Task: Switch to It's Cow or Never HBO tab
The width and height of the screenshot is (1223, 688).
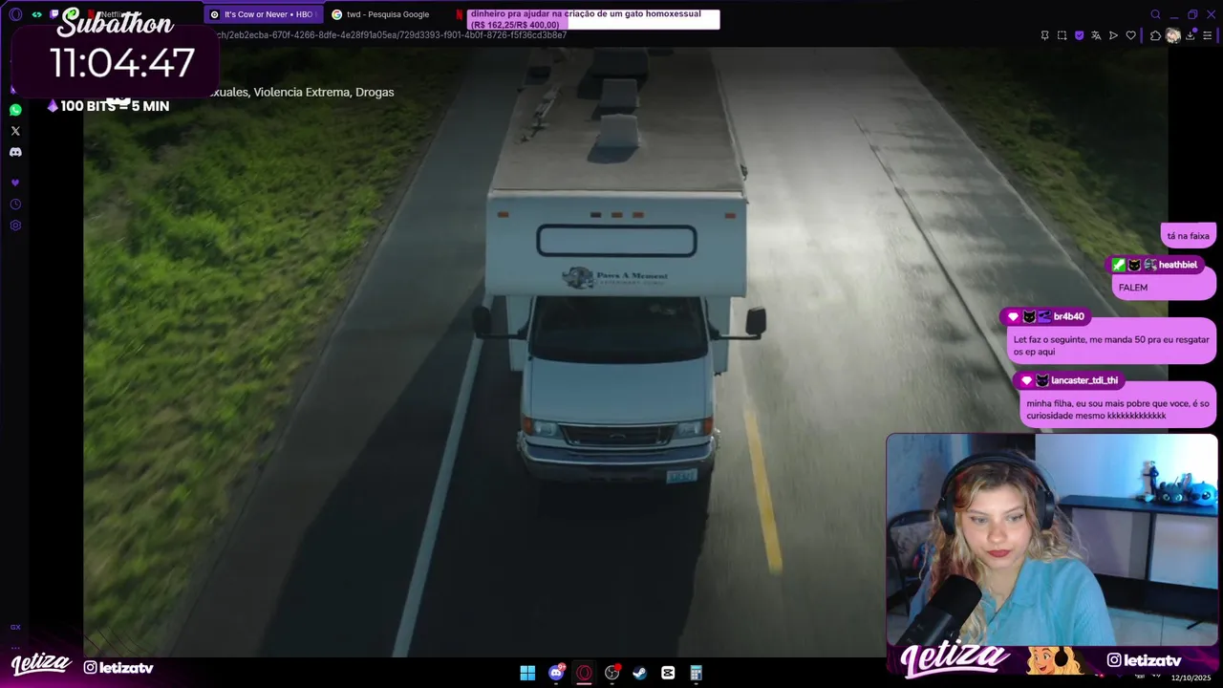Action: point(263,14)
